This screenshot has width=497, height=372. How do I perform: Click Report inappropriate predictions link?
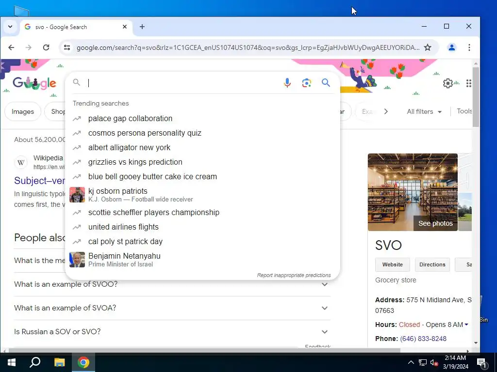click(x=294, y=275)
